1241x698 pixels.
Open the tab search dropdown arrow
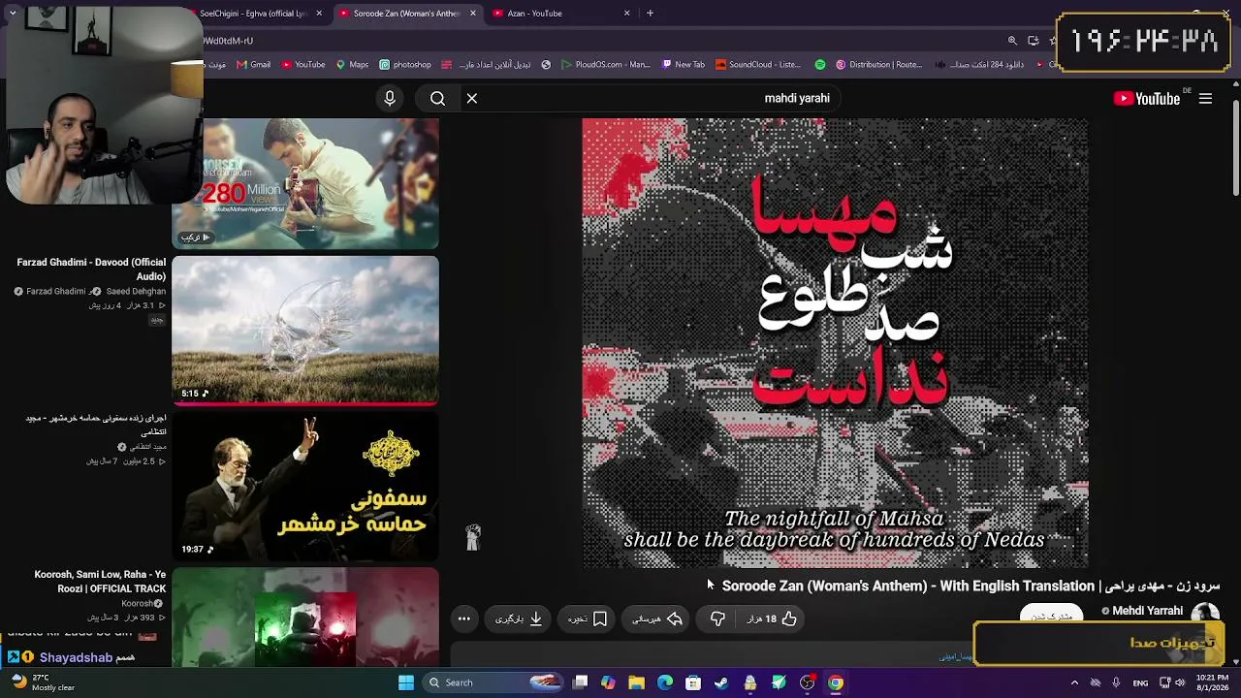pos(13,14)
